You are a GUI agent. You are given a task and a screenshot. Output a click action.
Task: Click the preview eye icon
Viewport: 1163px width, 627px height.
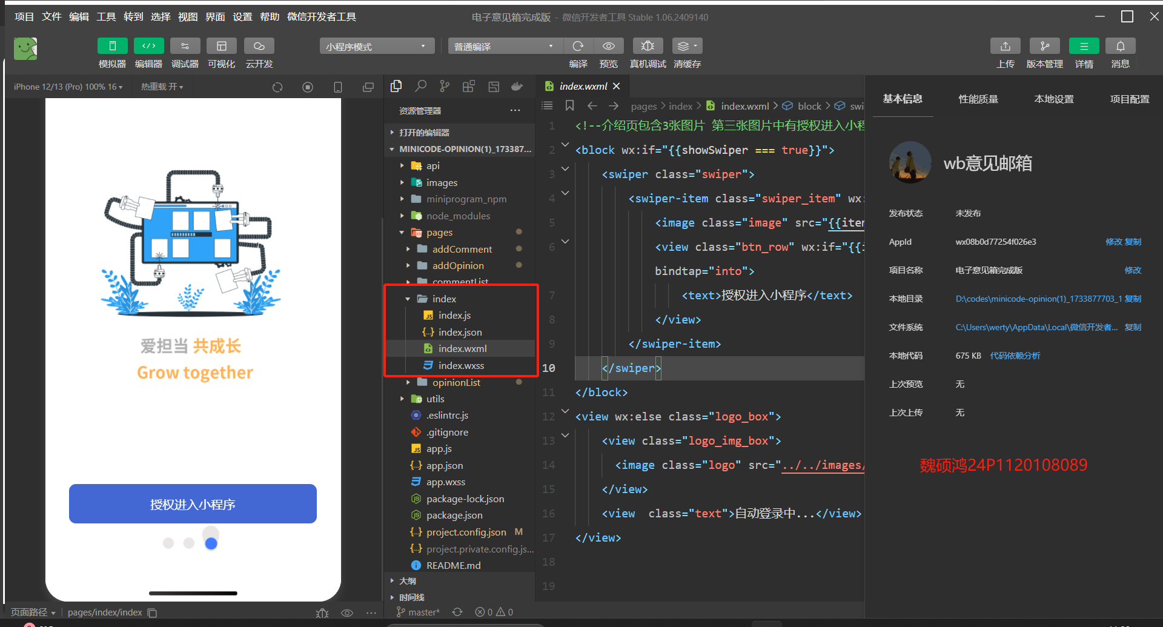point(608,46)
